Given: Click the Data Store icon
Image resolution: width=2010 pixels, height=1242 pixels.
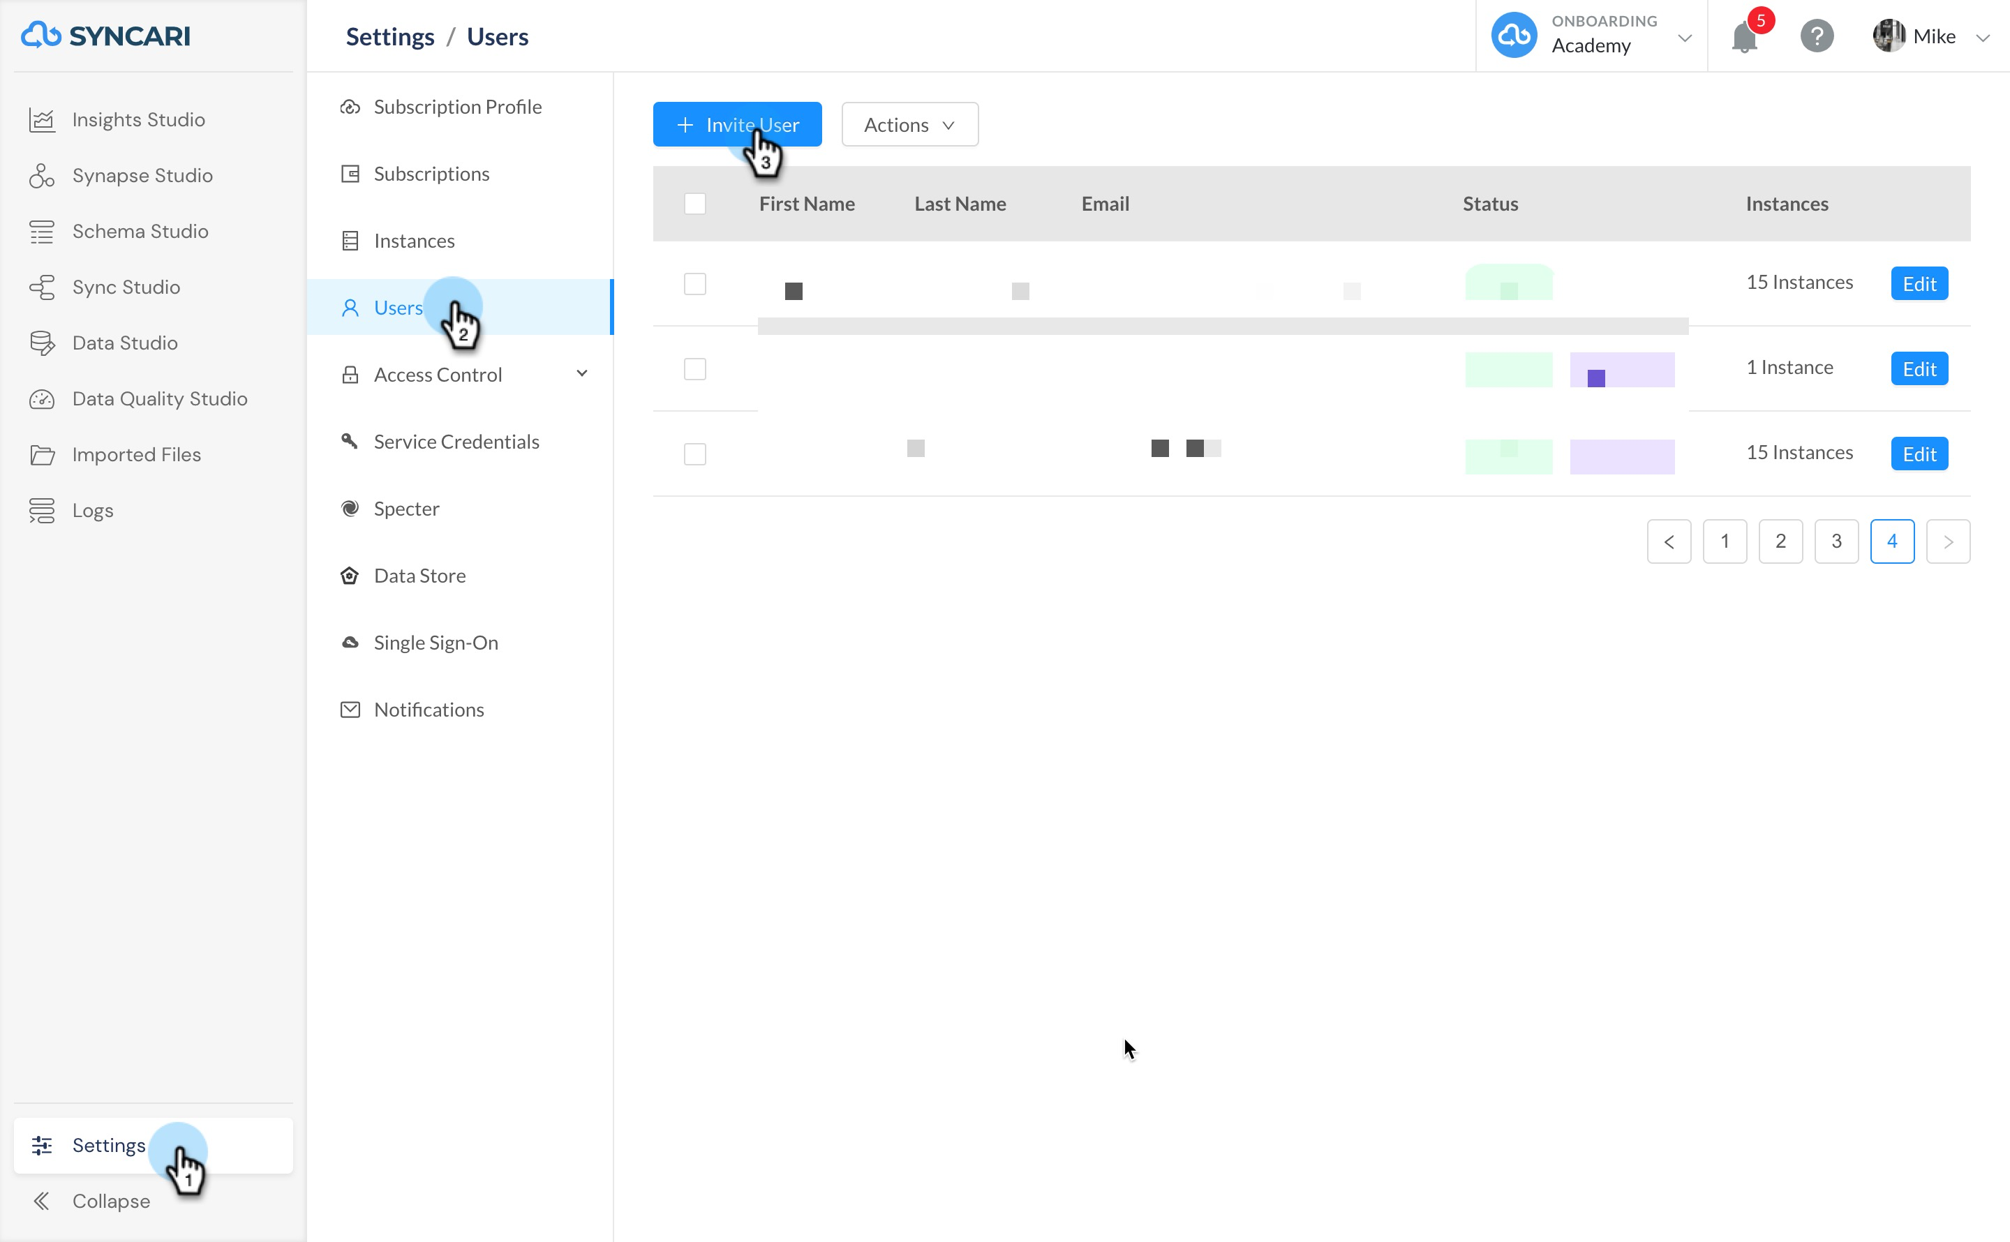Looking at the screenshot, I should point(350,576).
